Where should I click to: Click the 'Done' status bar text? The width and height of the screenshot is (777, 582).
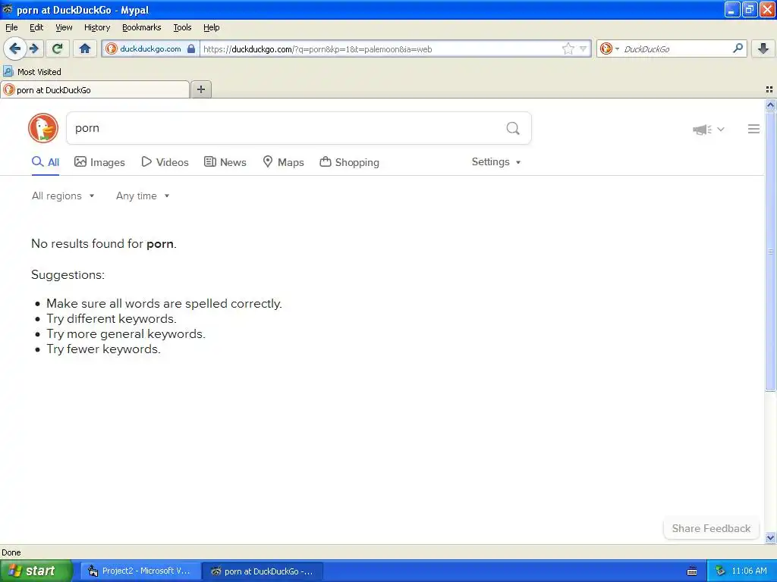click(11, 552)
